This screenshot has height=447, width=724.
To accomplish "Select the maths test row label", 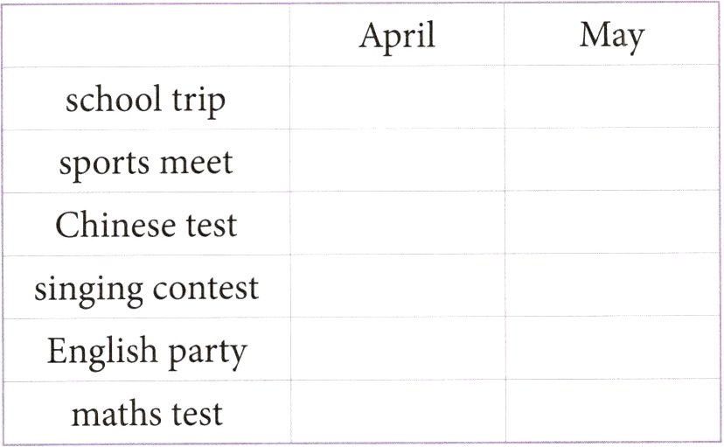I will point(145,412).
